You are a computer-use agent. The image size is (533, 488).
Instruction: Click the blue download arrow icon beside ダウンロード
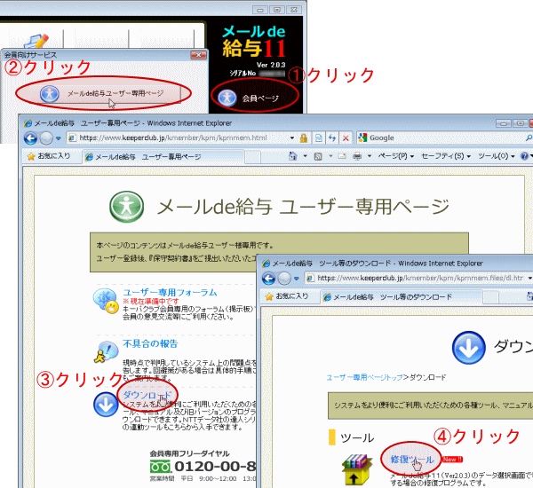106,405
